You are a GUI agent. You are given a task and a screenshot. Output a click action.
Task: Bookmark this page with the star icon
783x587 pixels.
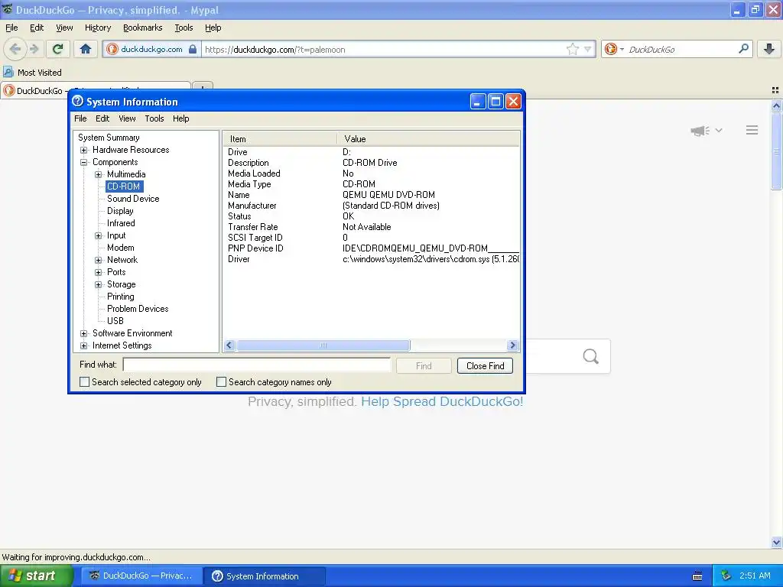coord(572,49)
